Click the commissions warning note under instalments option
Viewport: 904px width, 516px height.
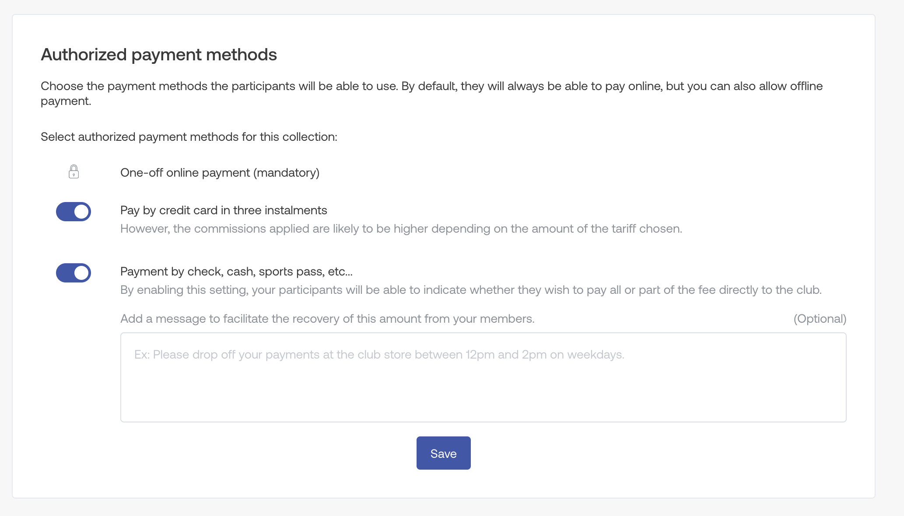click(401, 229)
